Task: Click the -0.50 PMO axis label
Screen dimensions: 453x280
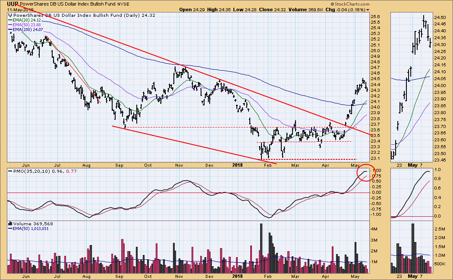Action: (376, 203)
